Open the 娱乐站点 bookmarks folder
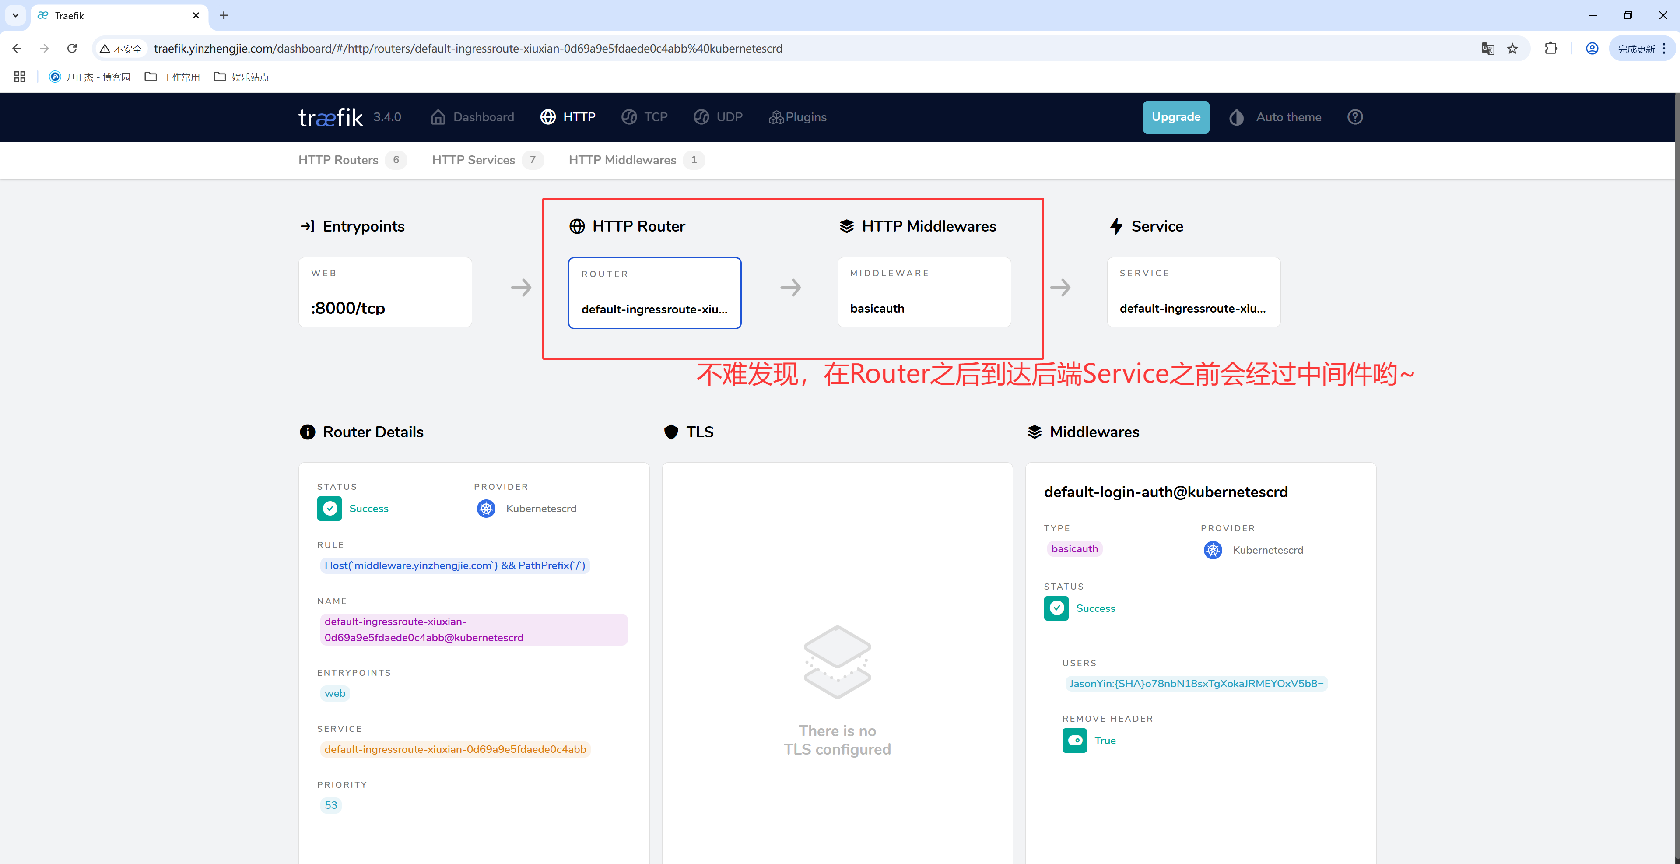This screenshot has width=1680, height=864. 241,77
